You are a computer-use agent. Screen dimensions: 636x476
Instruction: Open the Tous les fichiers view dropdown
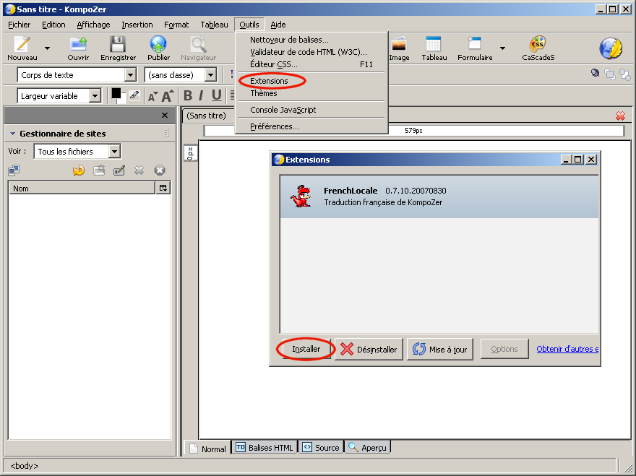tap(115, 152)
